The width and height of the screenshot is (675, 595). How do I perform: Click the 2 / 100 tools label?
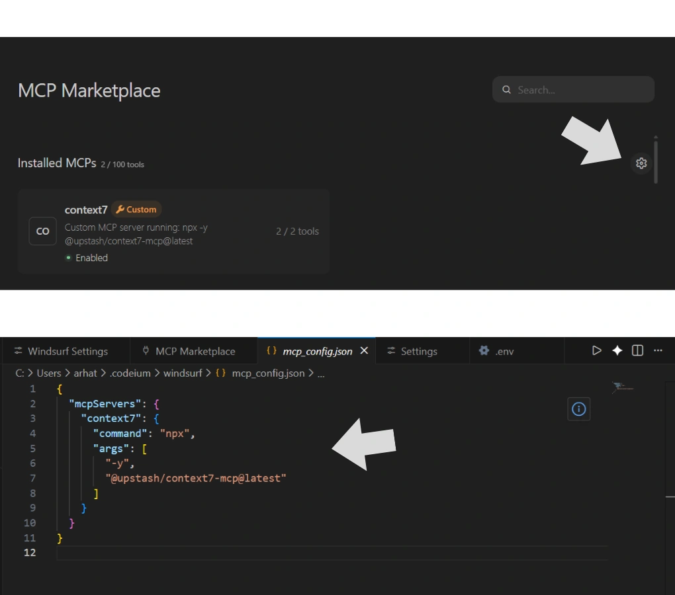coord(122,165)
